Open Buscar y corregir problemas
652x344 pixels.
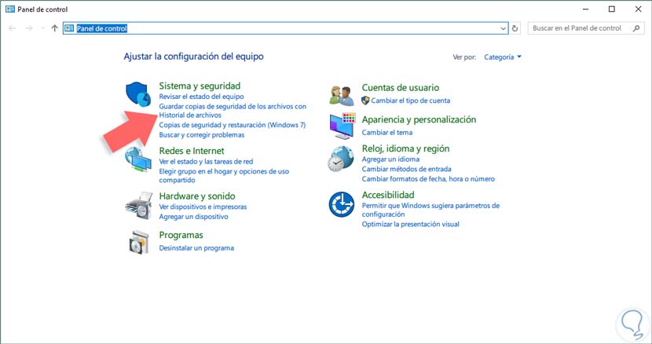pos(202,135)
